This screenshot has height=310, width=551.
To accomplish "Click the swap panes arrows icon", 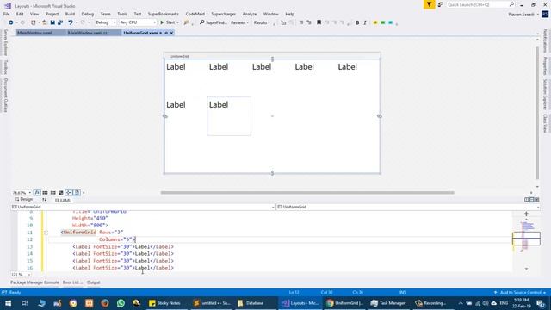I will pyautogui.click(x=44, y=200).
